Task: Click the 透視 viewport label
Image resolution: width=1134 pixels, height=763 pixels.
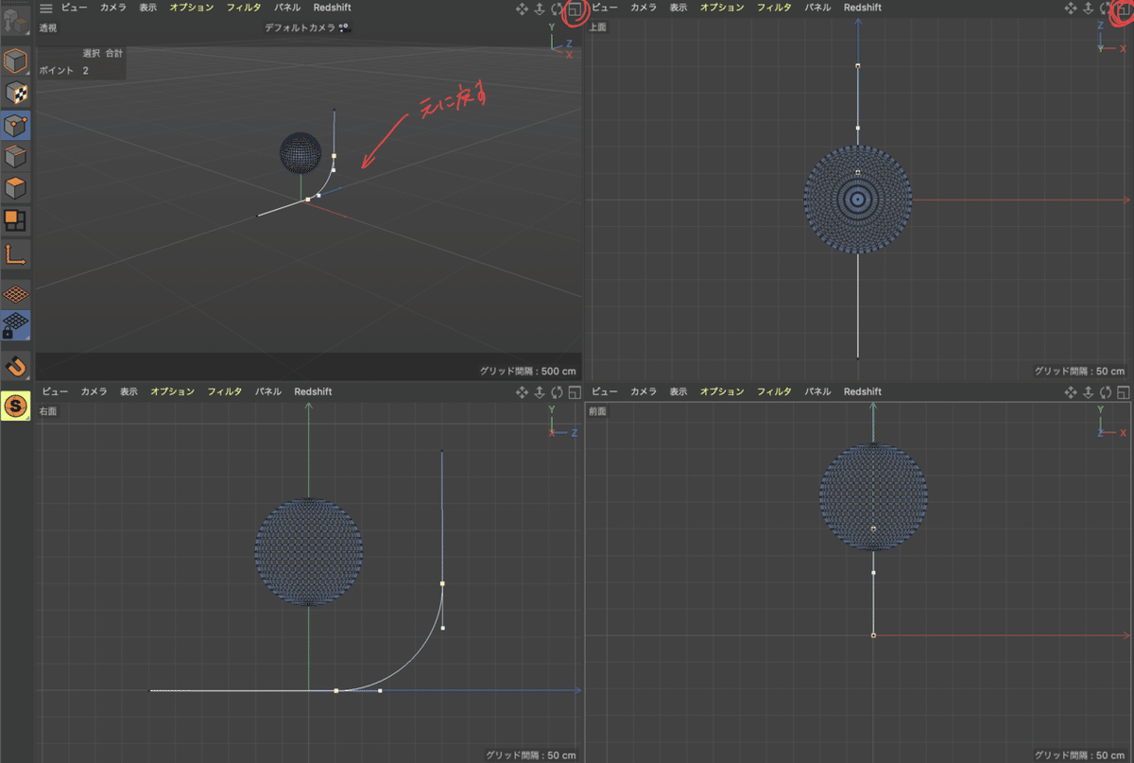Action: 48,28
